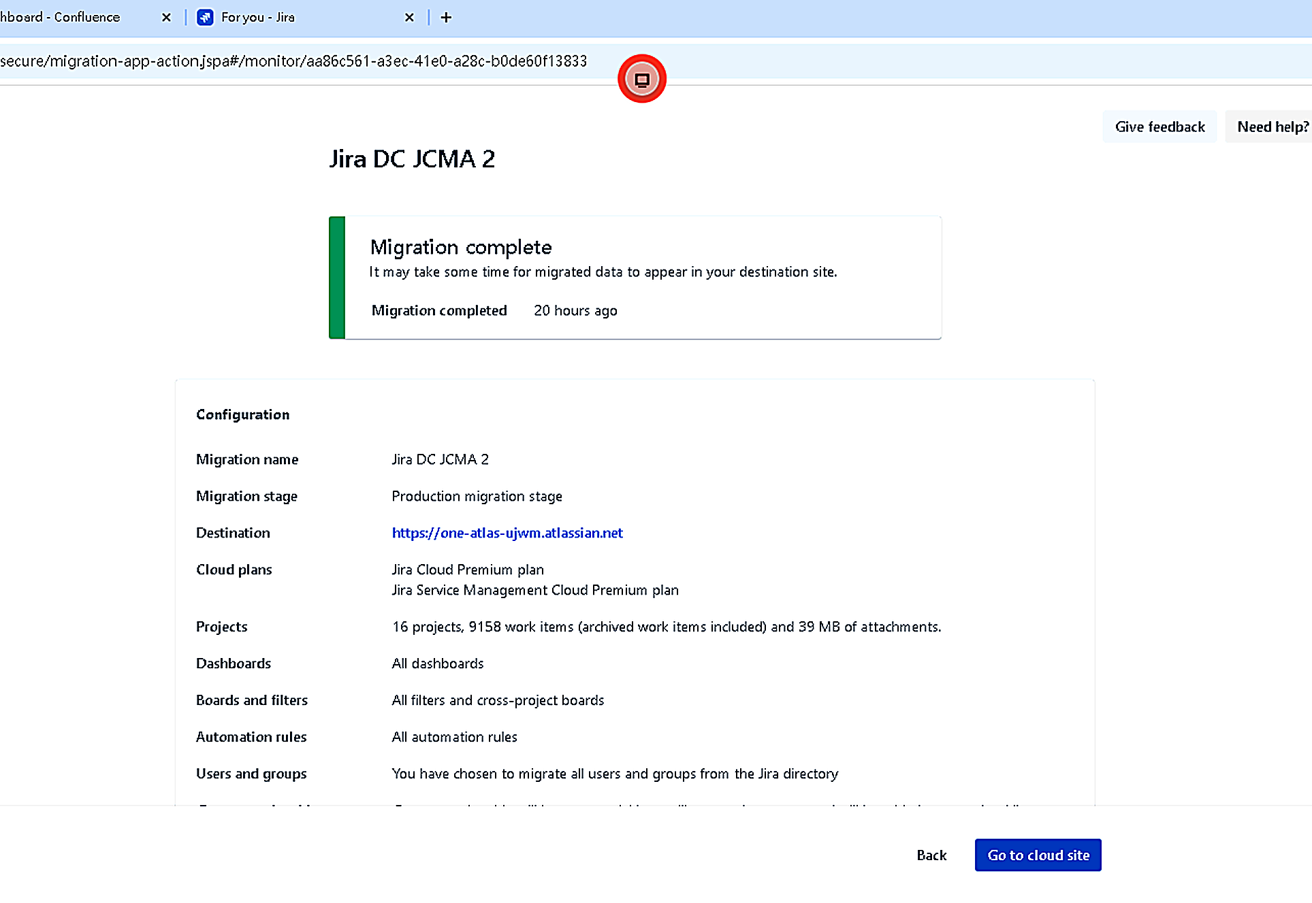
Task: Click the Migration complete banner title
Action: (461, 247)
